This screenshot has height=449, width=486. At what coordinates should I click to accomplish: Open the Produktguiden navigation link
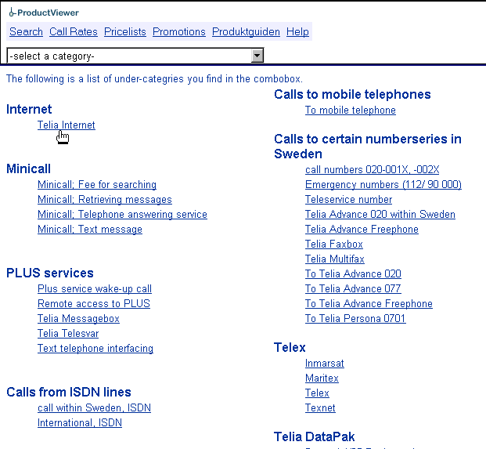(246, 31)
